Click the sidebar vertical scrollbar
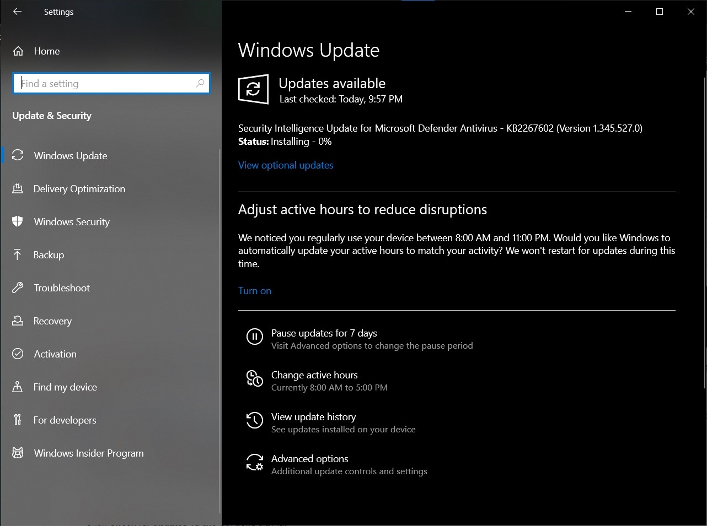Viewport: 707px width, 526px height. click(x=219, y=330)
